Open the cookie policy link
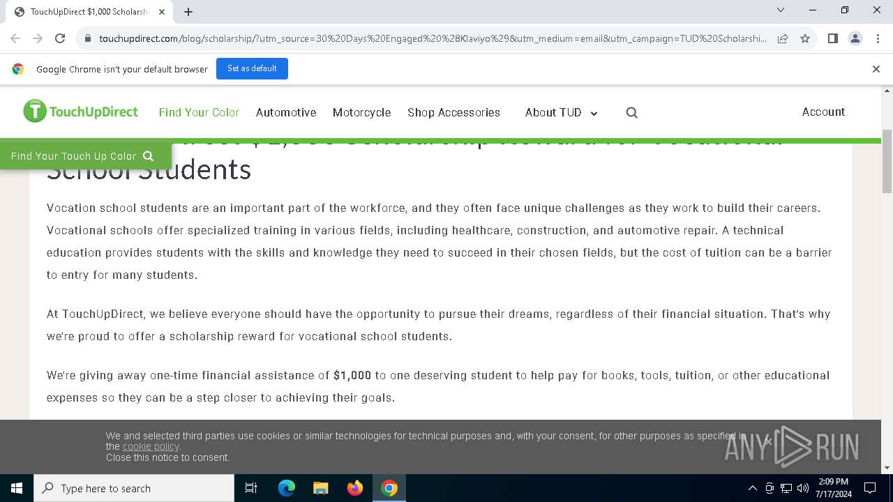Image resolution: width=893 pixels, height=502 pixels. (151, 446)
